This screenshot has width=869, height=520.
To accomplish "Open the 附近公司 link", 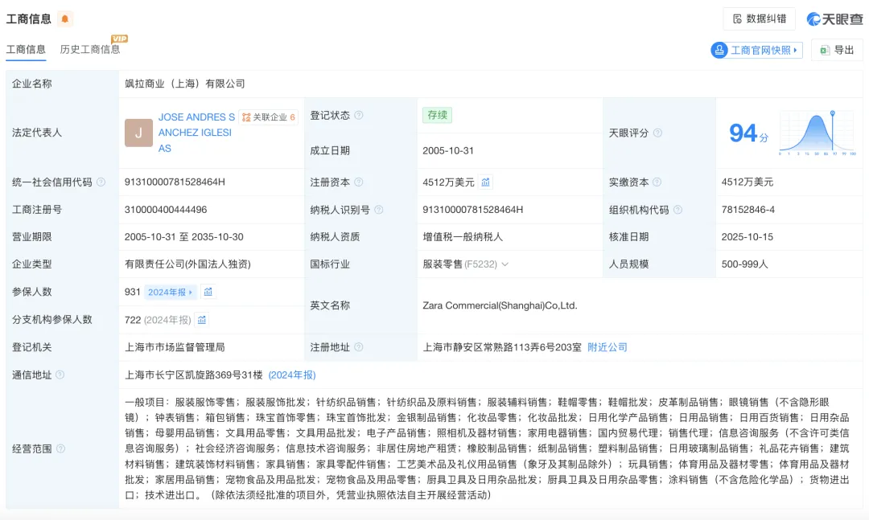I will pos(607,347).
